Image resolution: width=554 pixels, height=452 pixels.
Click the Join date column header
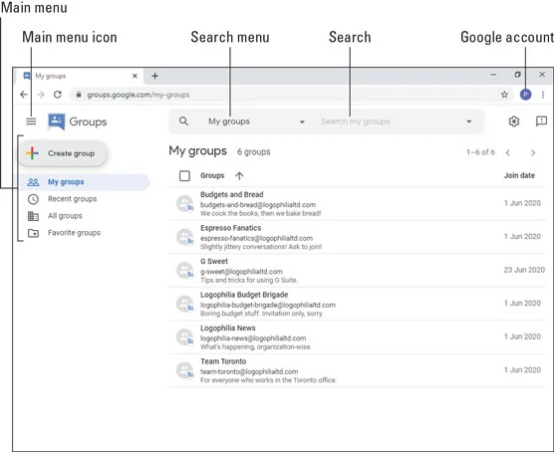[x=519, y=175]
